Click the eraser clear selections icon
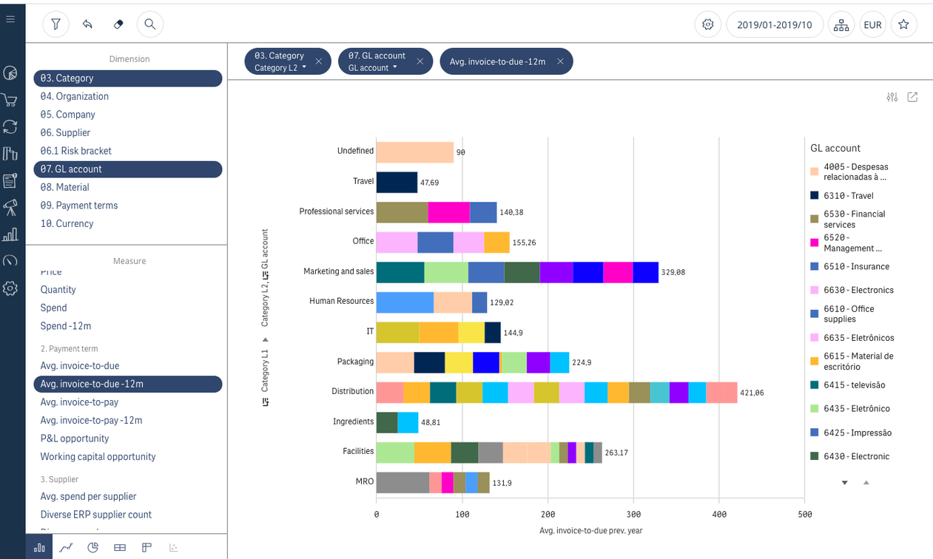 (118, 24)
